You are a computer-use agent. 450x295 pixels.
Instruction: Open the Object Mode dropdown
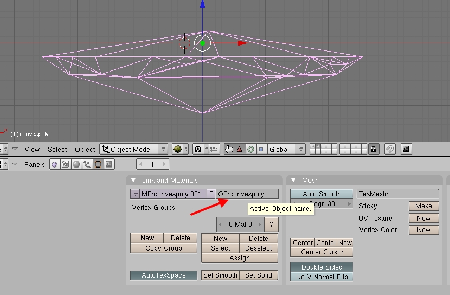pyautogui.click(x=134, y=149)
